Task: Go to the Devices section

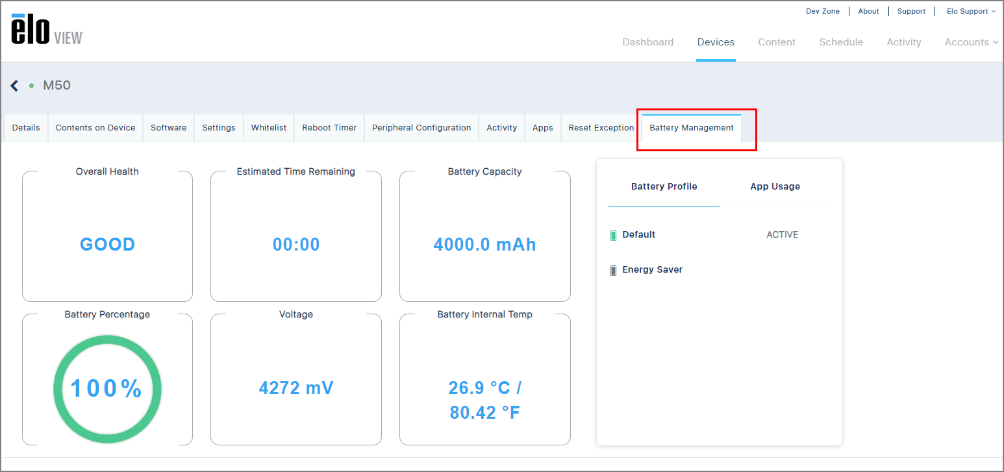Action: pyautogui.click(x=716, y=42)
